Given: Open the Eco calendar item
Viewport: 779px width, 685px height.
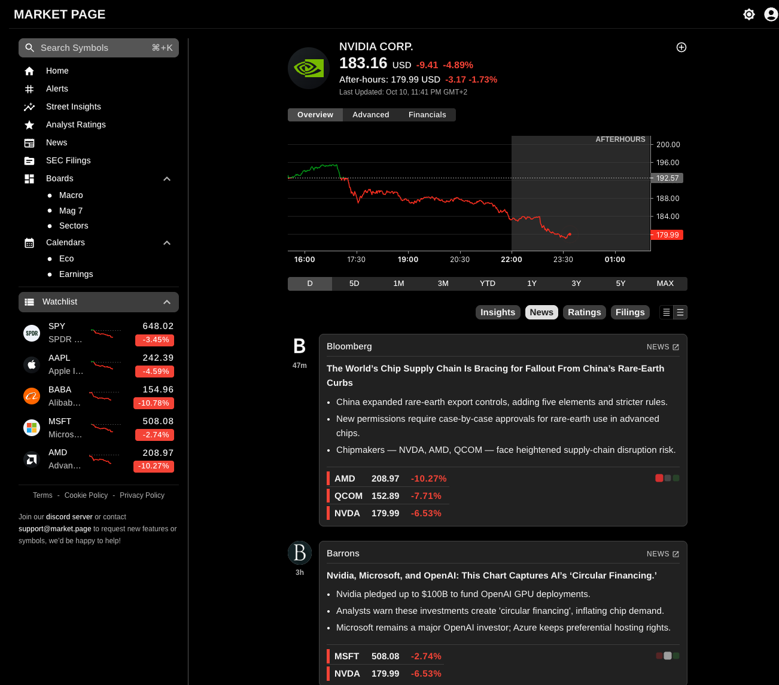Looking at the screenshot, I should click(x=66, y=258).
